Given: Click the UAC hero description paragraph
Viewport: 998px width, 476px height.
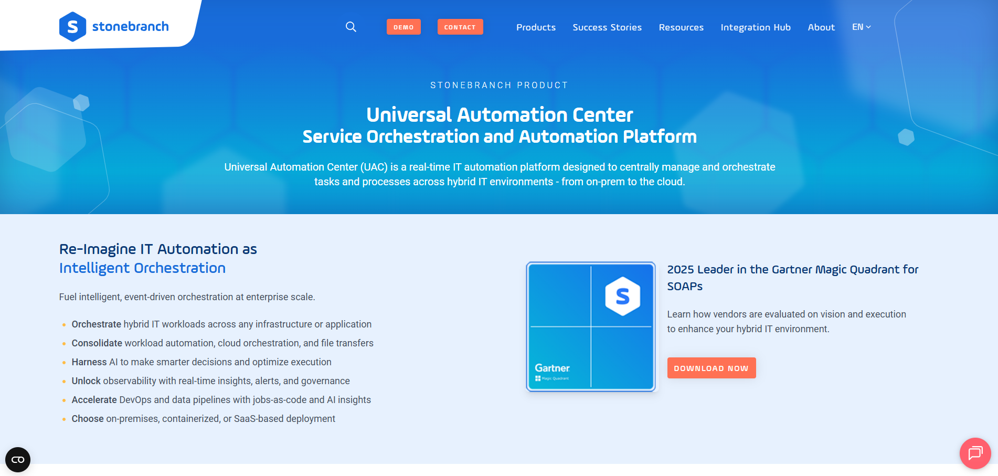Looking at the screenshot, I should point(500,174).
